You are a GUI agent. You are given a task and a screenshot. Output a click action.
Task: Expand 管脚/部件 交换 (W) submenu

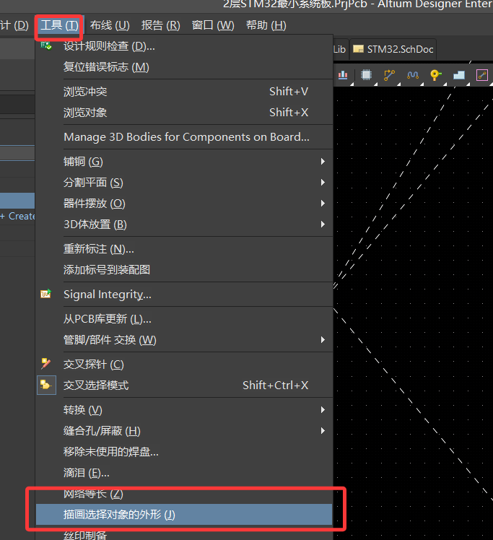184,340
